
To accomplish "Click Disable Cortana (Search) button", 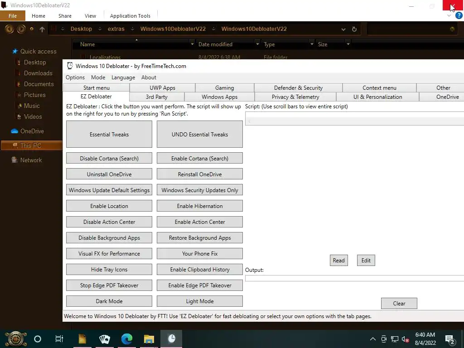I will (109, 158).
